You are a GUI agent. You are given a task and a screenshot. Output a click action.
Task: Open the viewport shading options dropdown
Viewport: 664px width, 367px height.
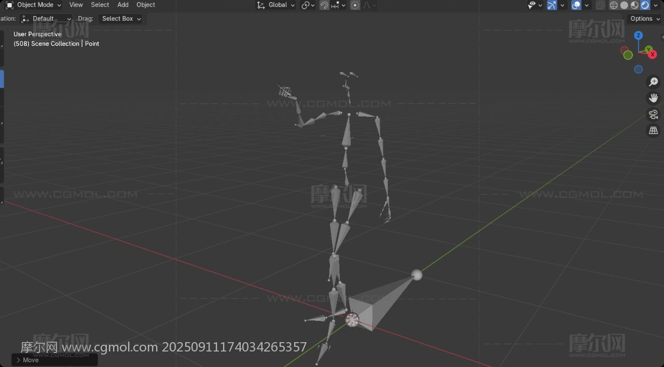coord(656,5)
